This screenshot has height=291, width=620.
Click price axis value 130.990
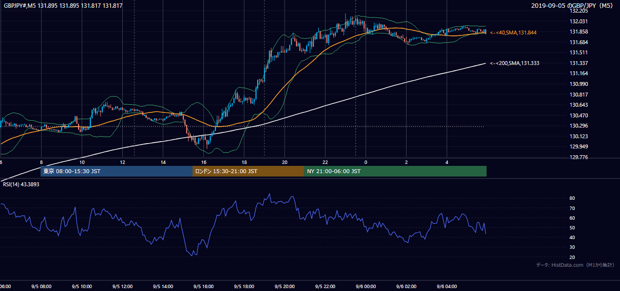[x=578, y=84]
